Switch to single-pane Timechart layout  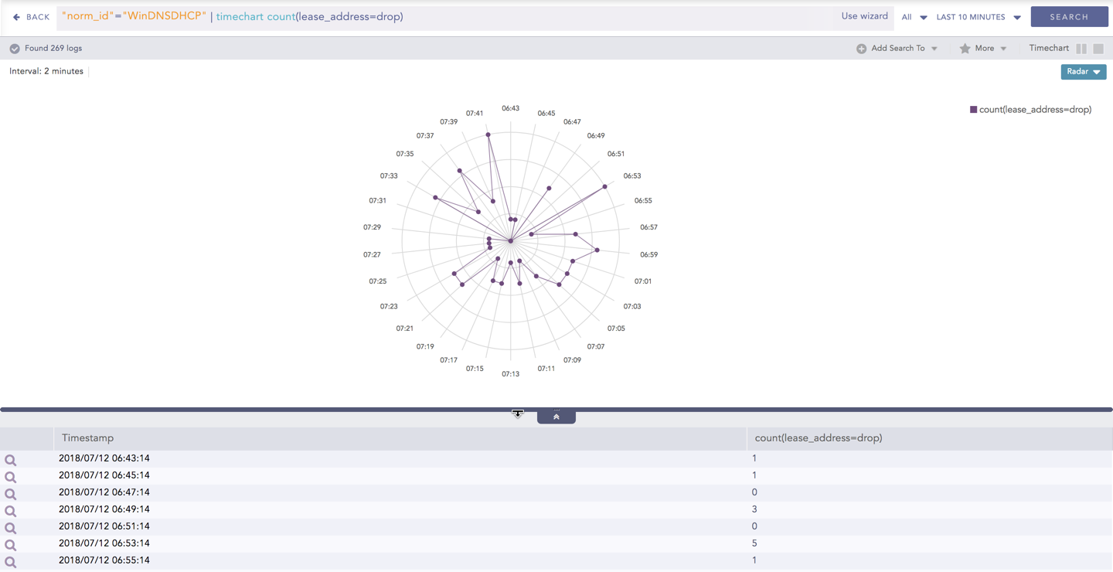point(1098,49)
